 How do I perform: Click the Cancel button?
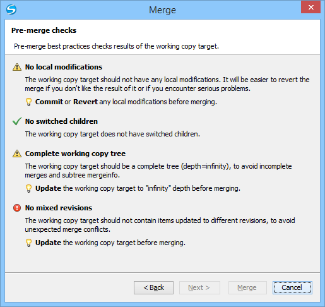[292, 287]
